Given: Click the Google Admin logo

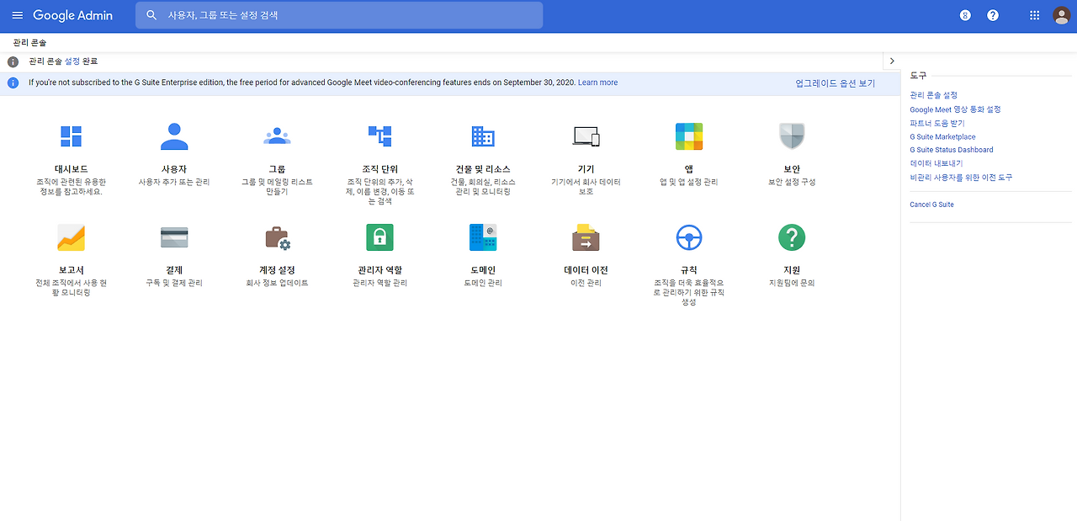Looking at the screenshot, I should (72, 15).
